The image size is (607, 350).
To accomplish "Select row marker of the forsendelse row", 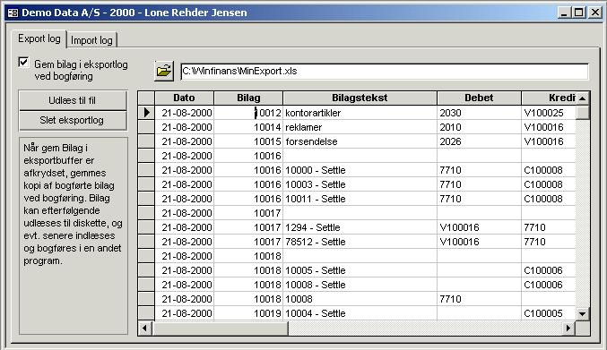I will [146, 141].
